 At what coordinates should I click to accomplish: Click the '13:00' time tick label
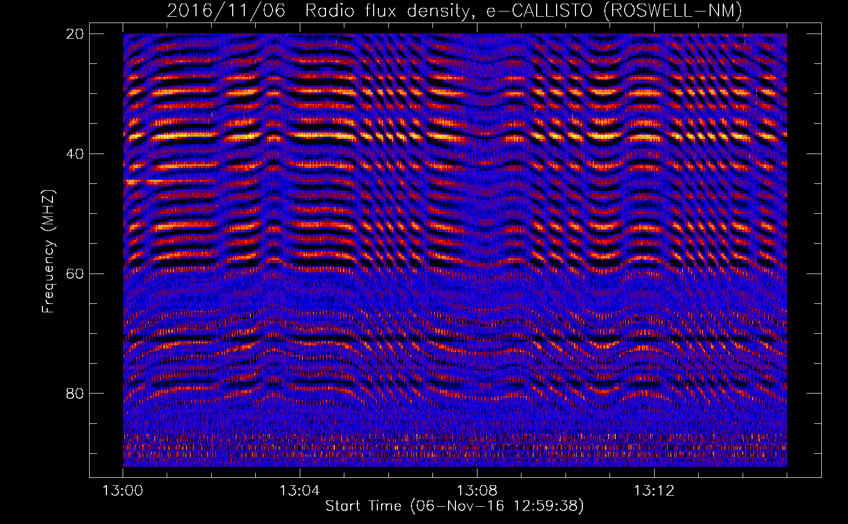123,491
